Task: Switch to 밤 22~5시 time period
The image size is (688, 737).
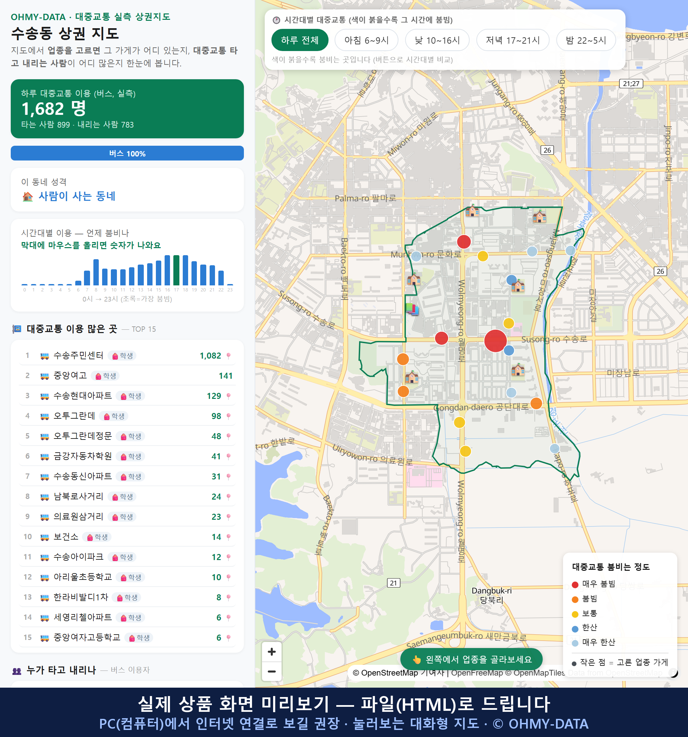Action: (x=586, y=40)
